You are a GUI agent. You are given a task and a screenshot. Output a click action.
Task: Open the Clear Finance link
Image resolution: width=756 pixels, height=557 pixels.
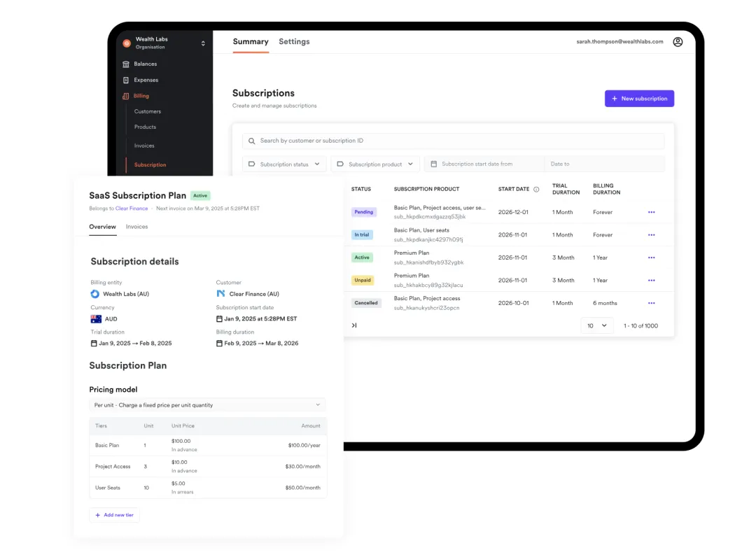132,209
